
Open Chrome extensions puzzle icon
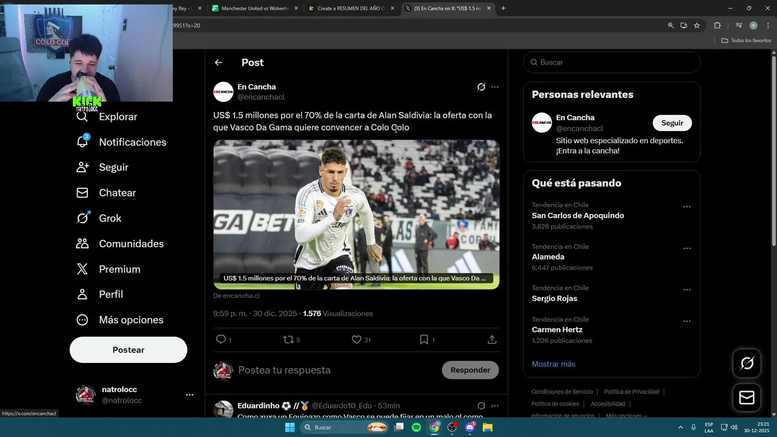coord(717,25)
